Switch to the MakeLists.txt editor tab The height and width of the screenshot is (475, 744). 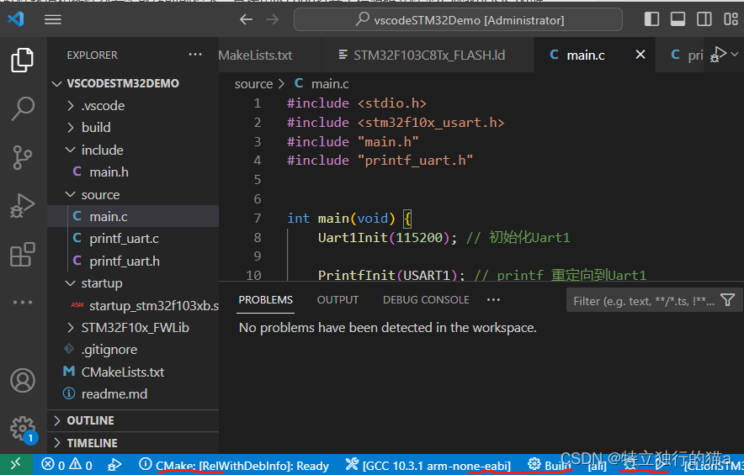click(x=269, y=55)
